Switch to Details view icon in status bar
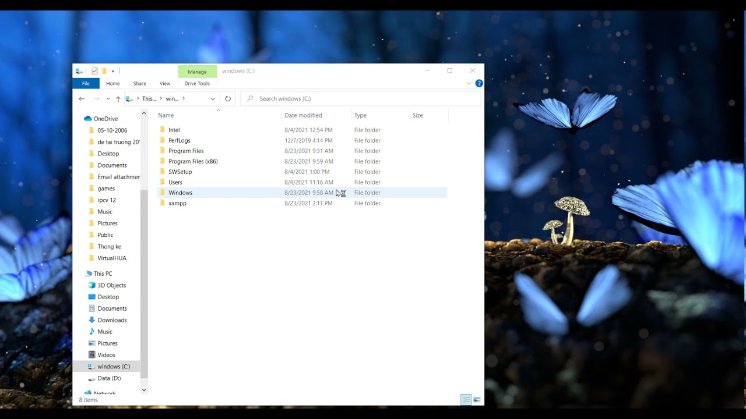The height and width of the screenshot is (419, 746). point(466,400)
